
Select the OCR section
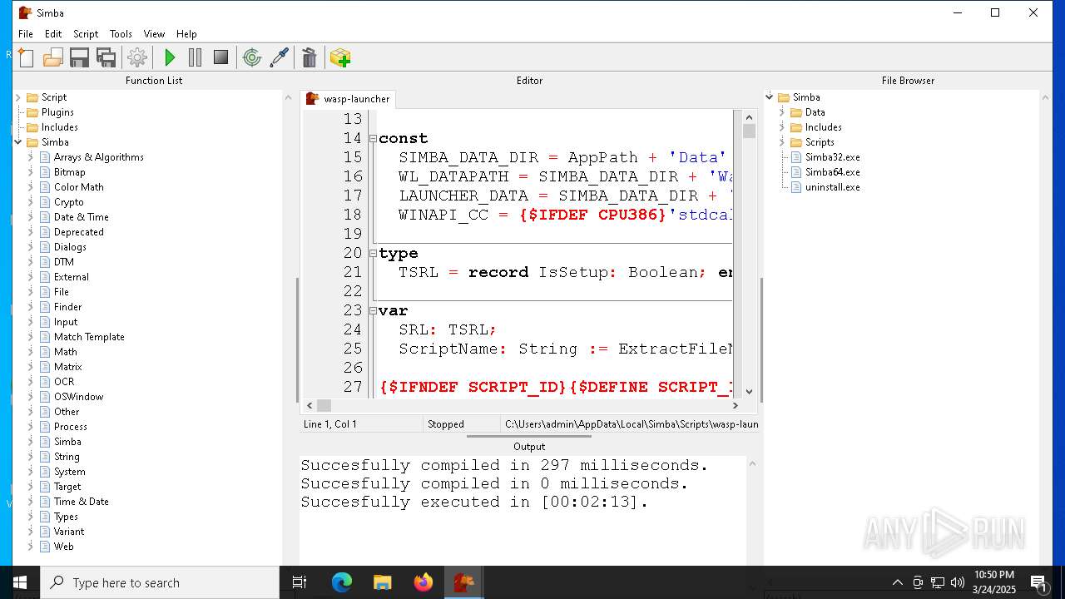coord(64,382)
